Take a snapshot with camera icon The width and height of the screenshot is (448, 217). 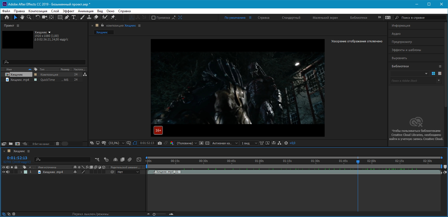point(160,143)
